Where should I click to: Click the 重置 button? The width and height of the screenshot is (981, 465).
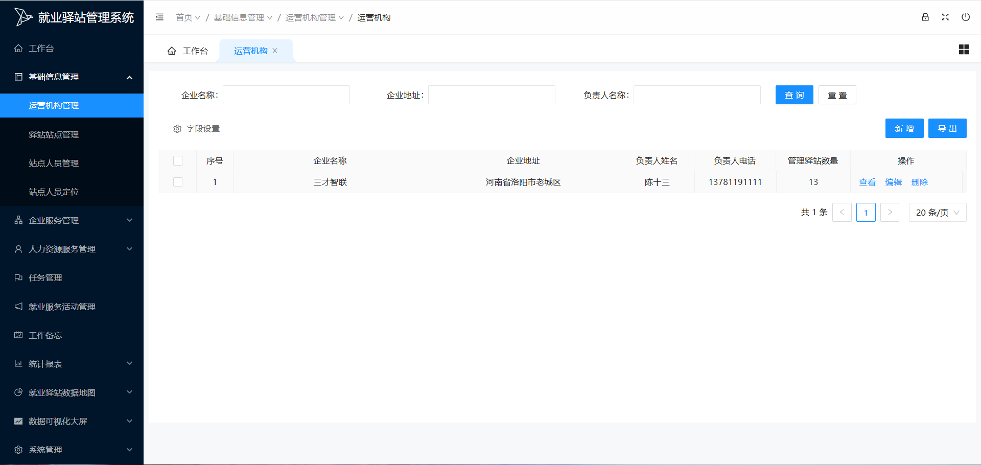(x=837, y=95)
